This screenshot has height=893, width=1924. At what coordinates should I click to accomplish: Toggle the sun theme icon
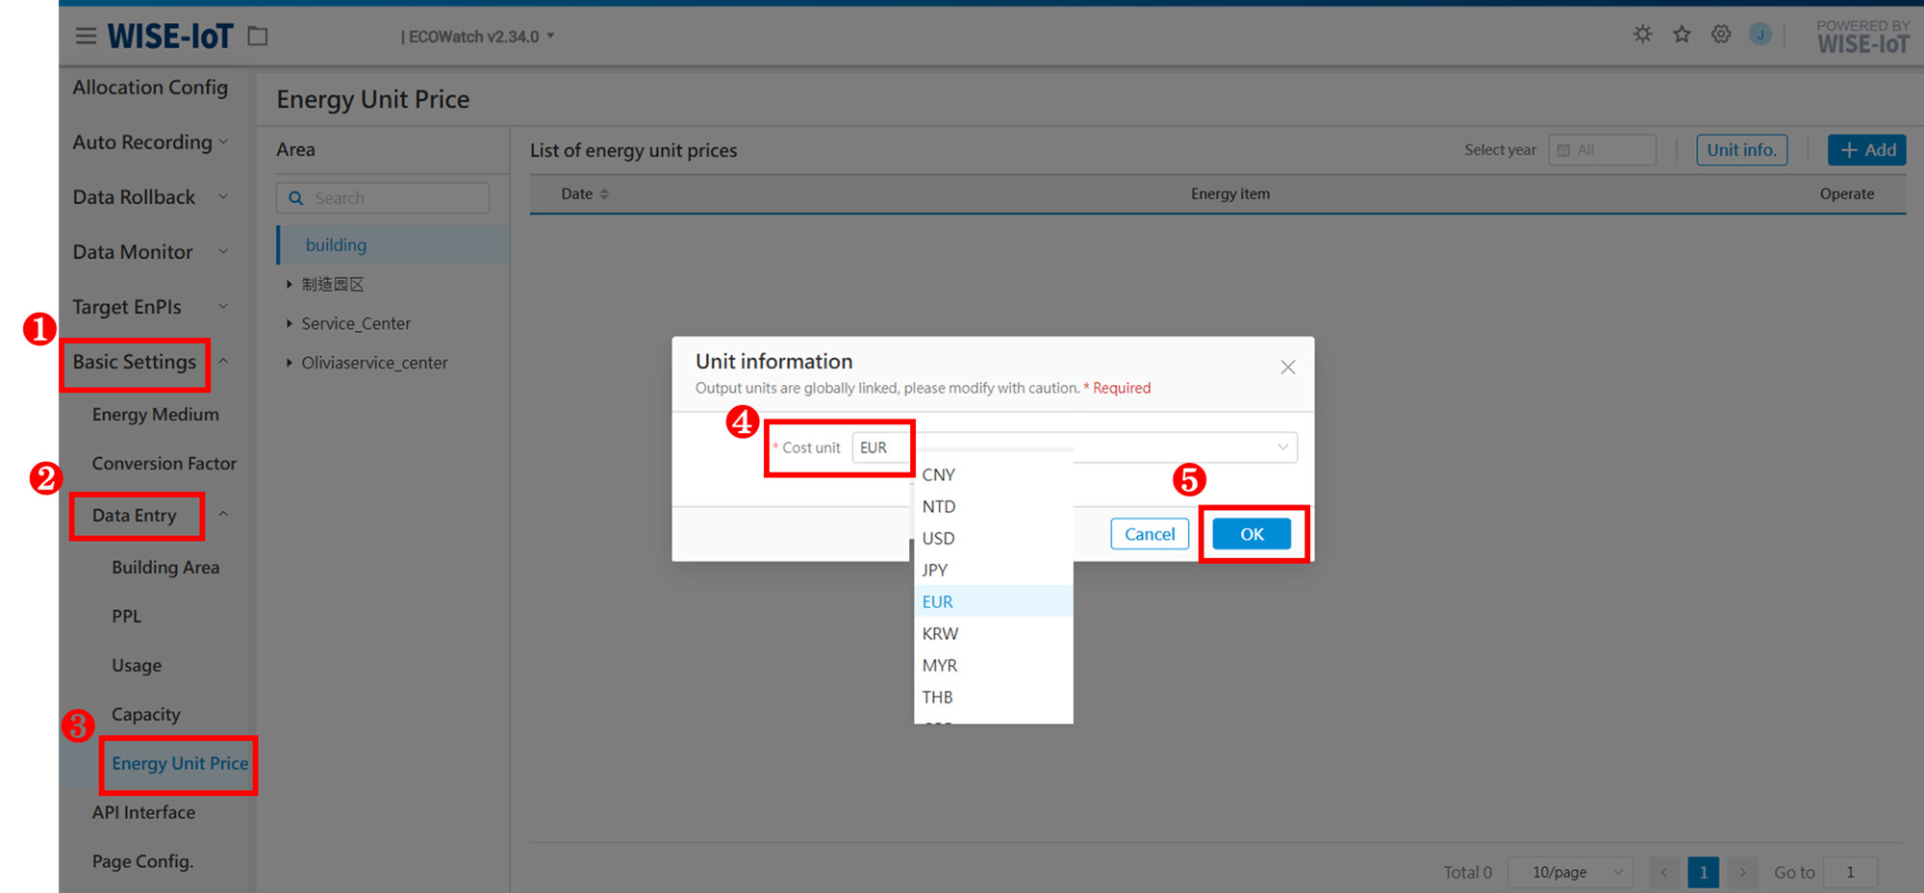(x=1642, y=35)
